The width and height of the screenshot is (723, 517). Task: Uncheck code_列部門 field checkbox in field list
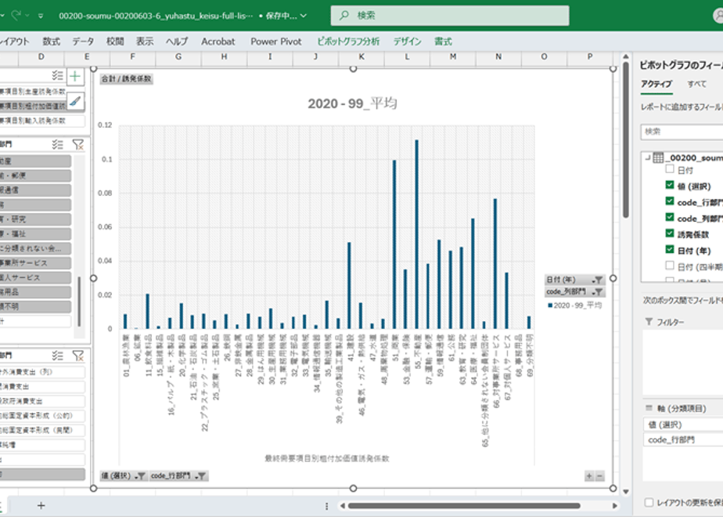pos(670,218)
